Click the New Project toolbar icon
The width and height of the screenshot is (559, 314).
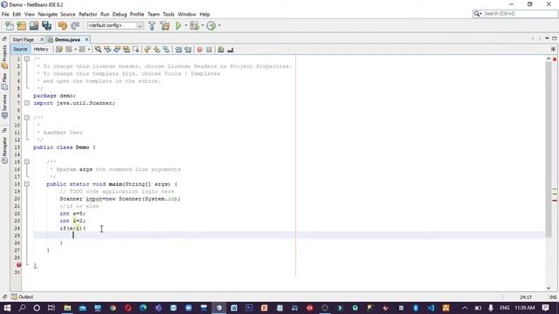point(21,25)
